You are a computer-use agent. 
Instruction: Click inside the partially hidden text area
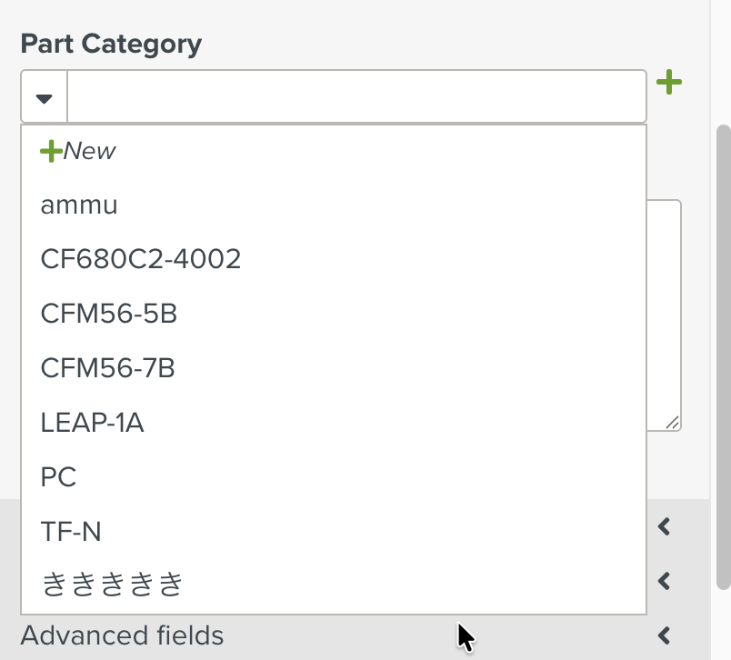coord(665,315)
